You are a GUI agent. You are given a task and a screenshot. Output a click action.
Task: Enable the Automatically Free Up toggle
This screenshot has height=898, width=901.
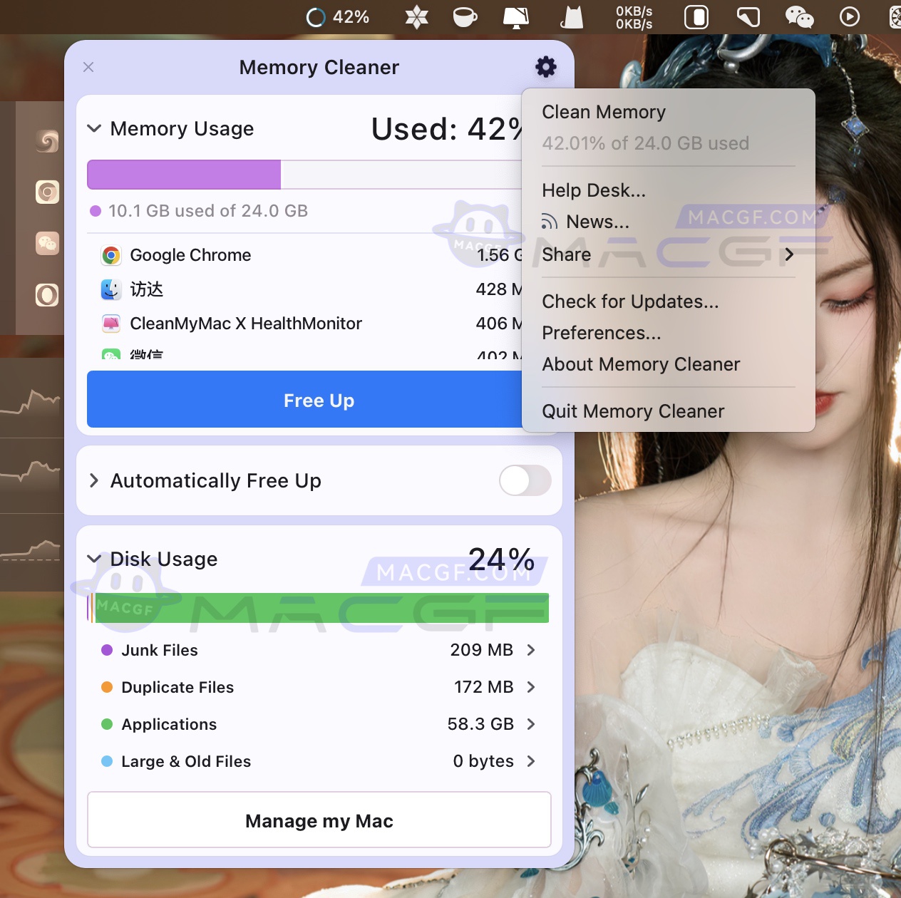coord(525,481)
